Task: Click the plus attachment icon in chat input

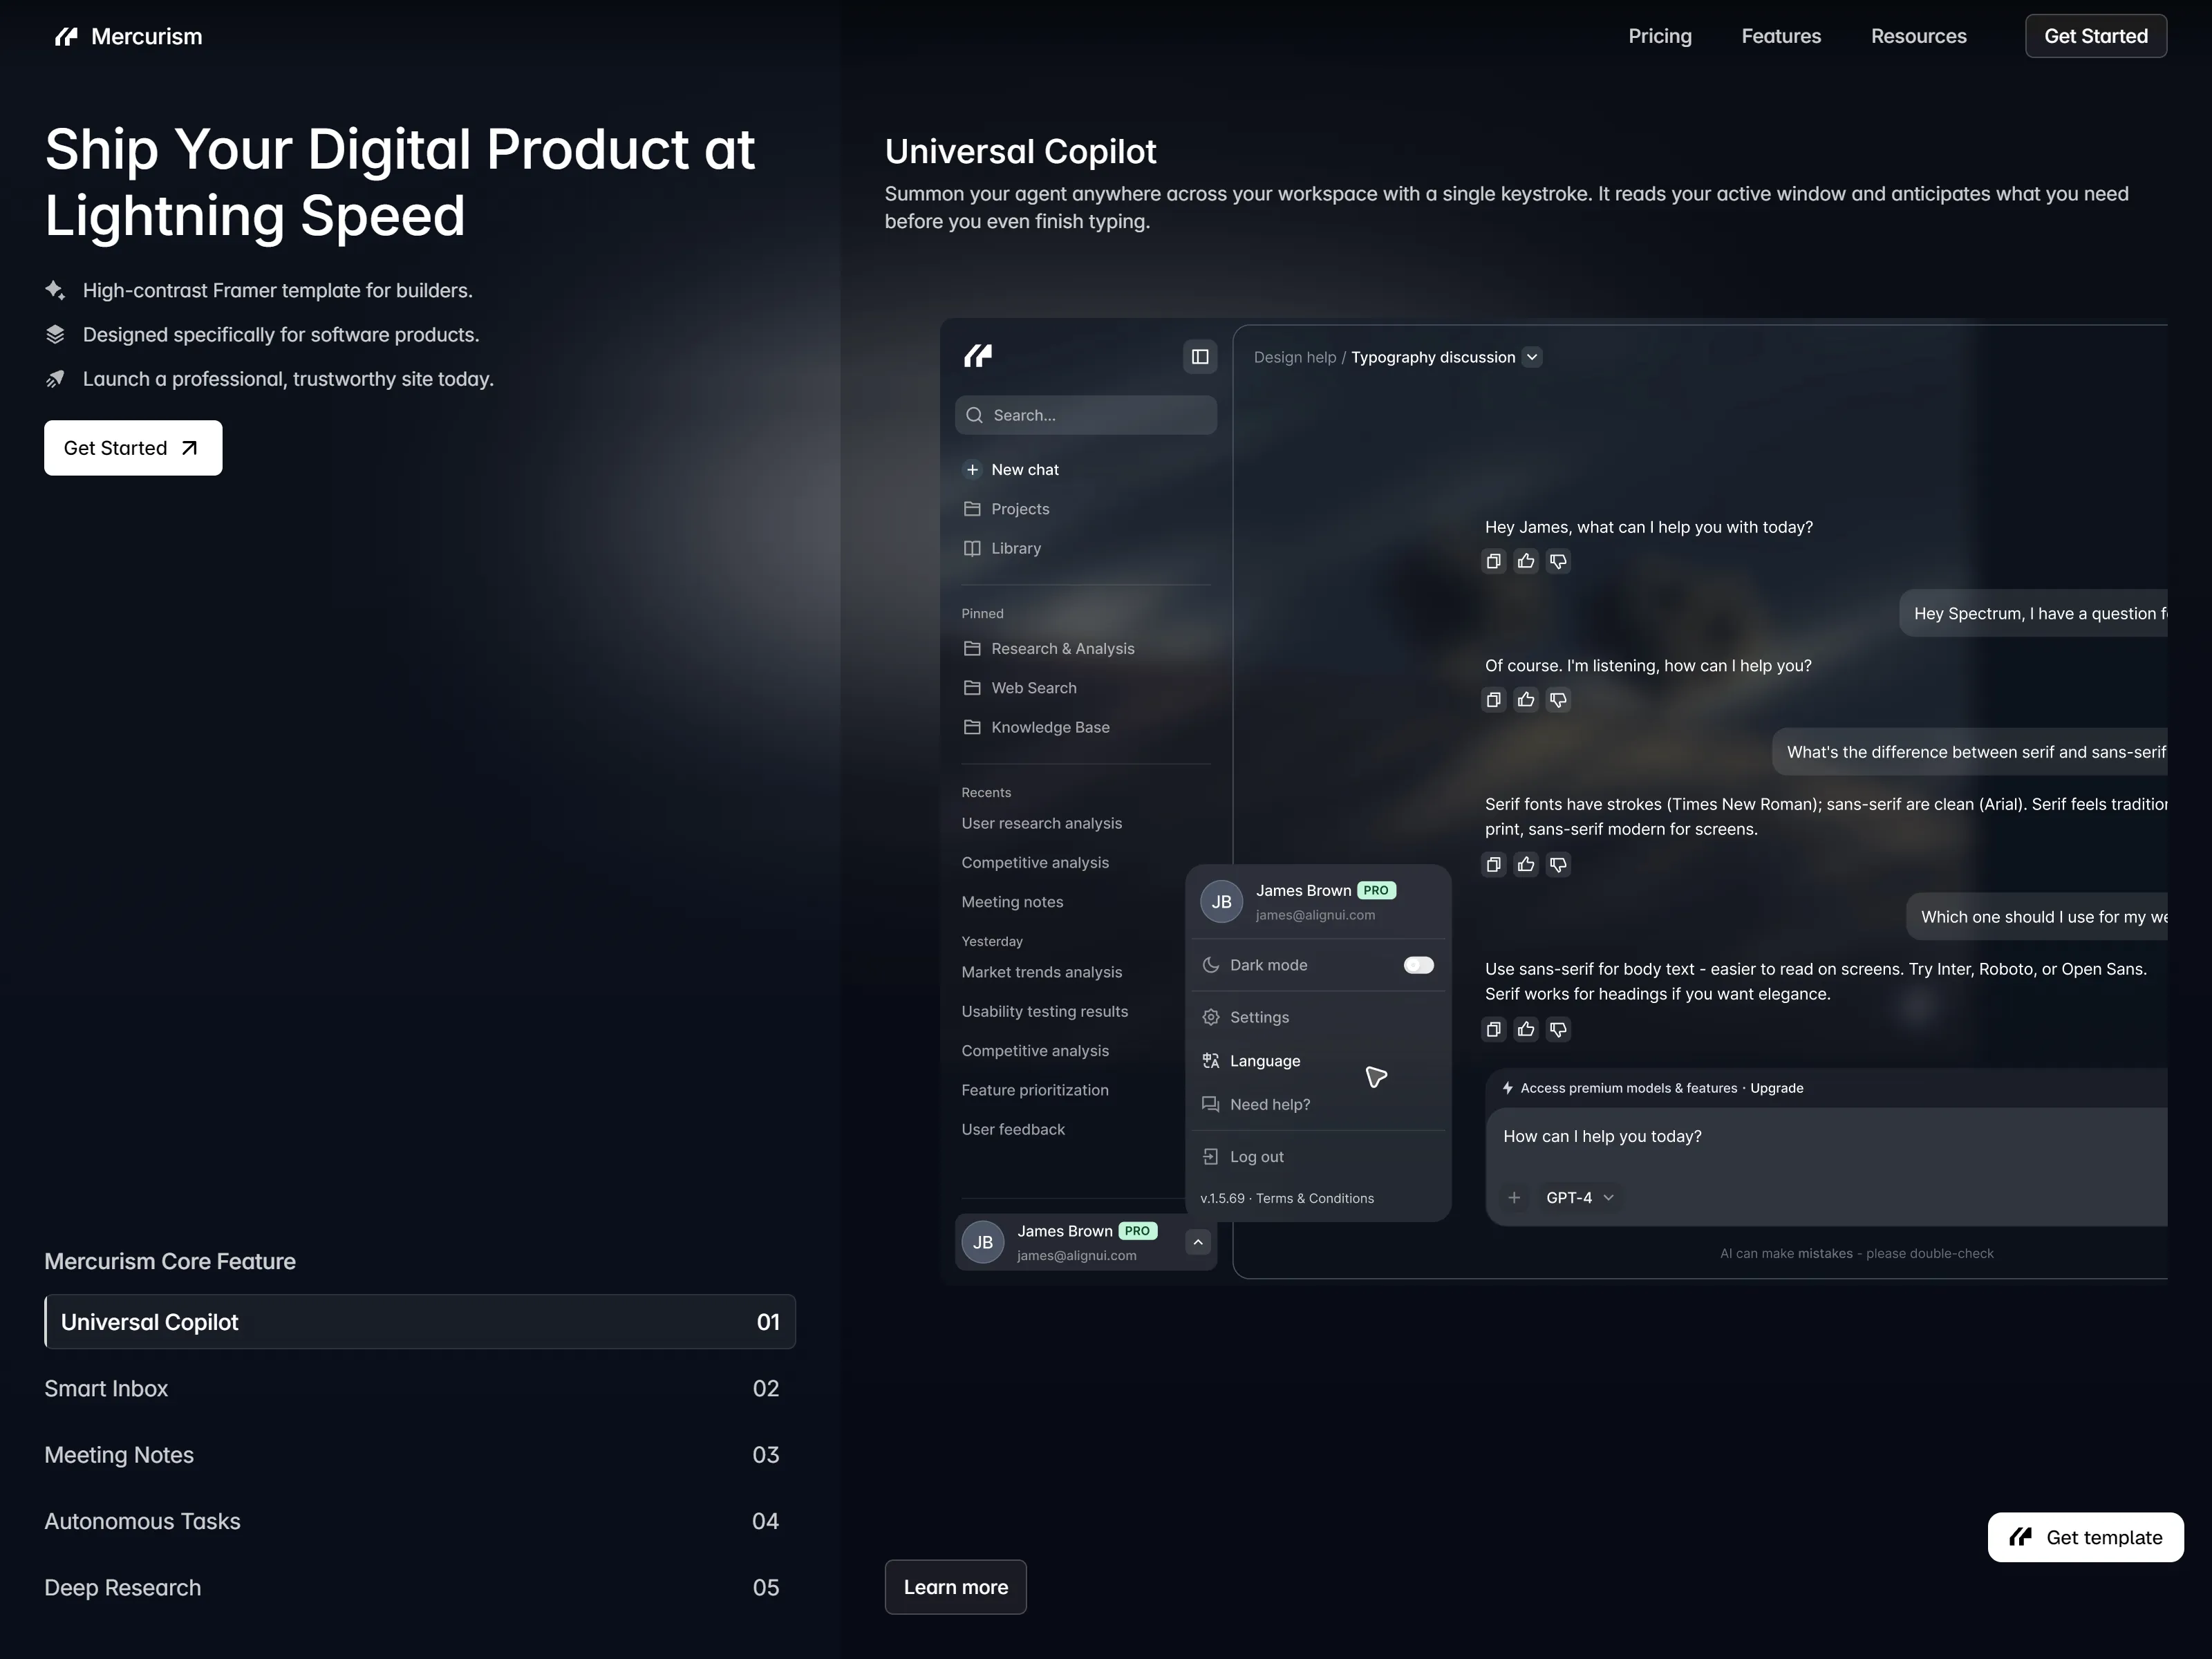Action: pos(1514,1198)
